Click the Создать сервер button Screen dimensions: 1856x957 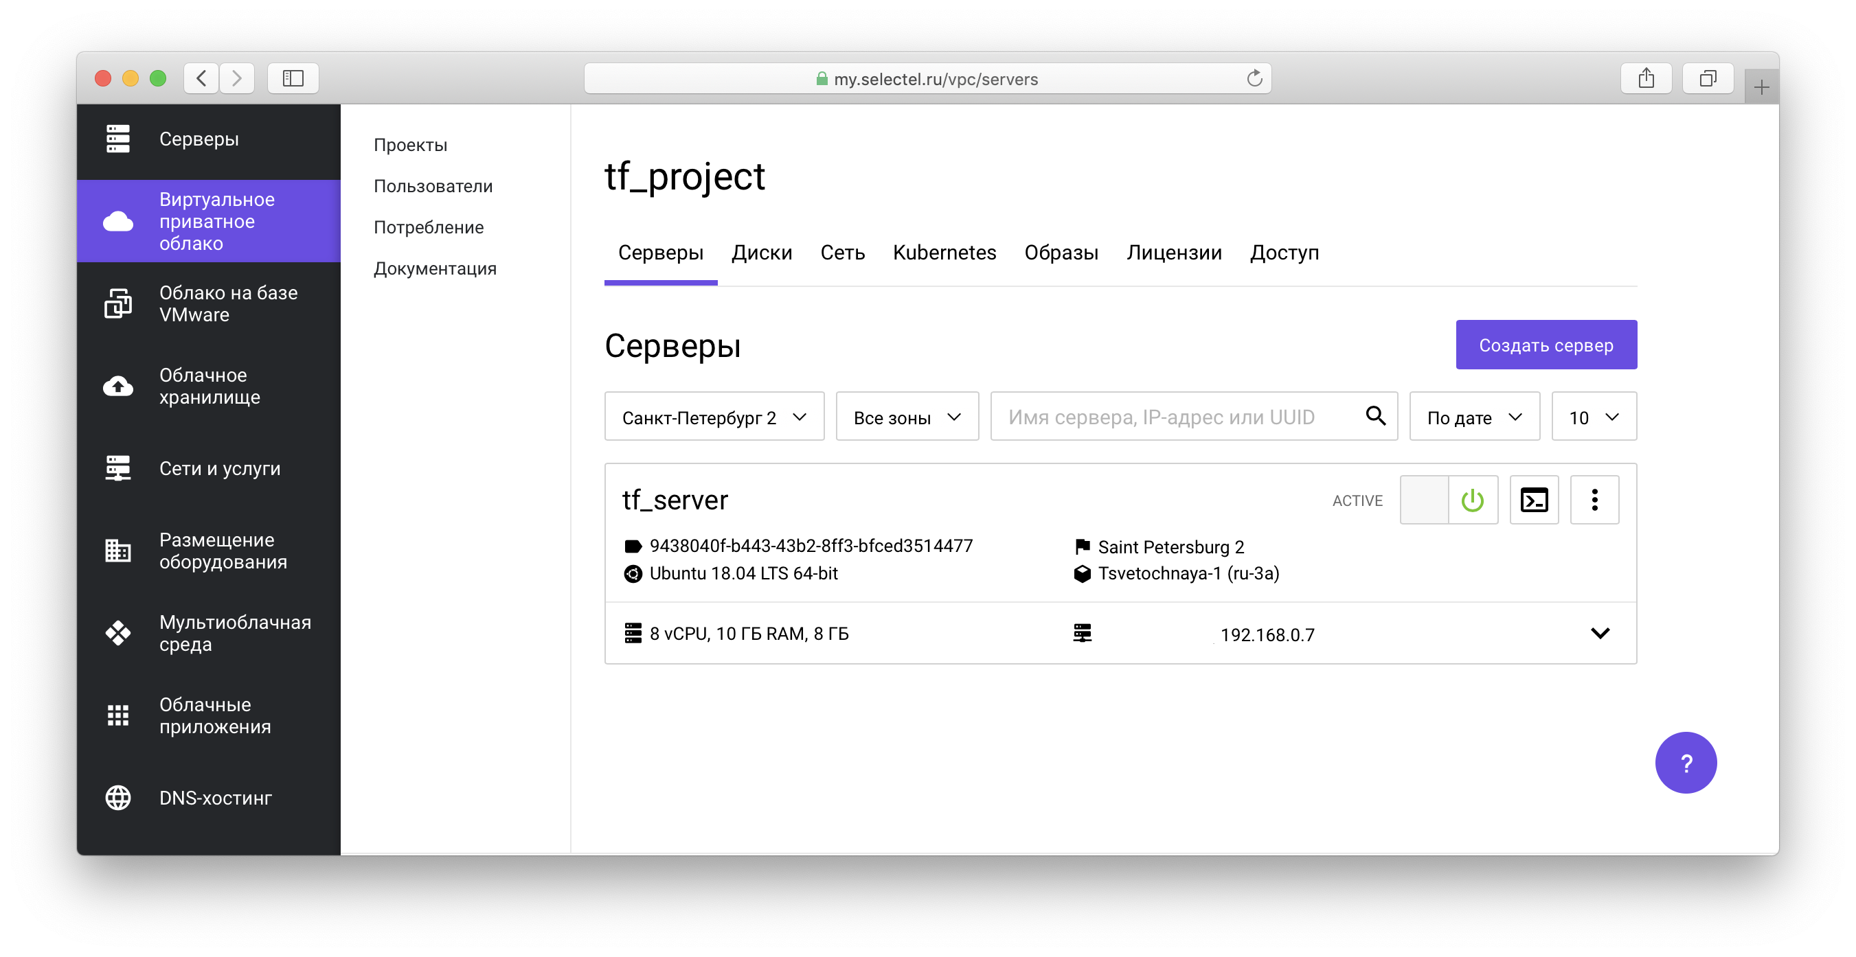pyautogui.click(x=1546, y=345)
